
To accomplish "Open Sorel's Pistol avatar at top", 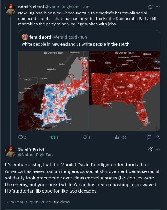I will [x=10, y=9].
